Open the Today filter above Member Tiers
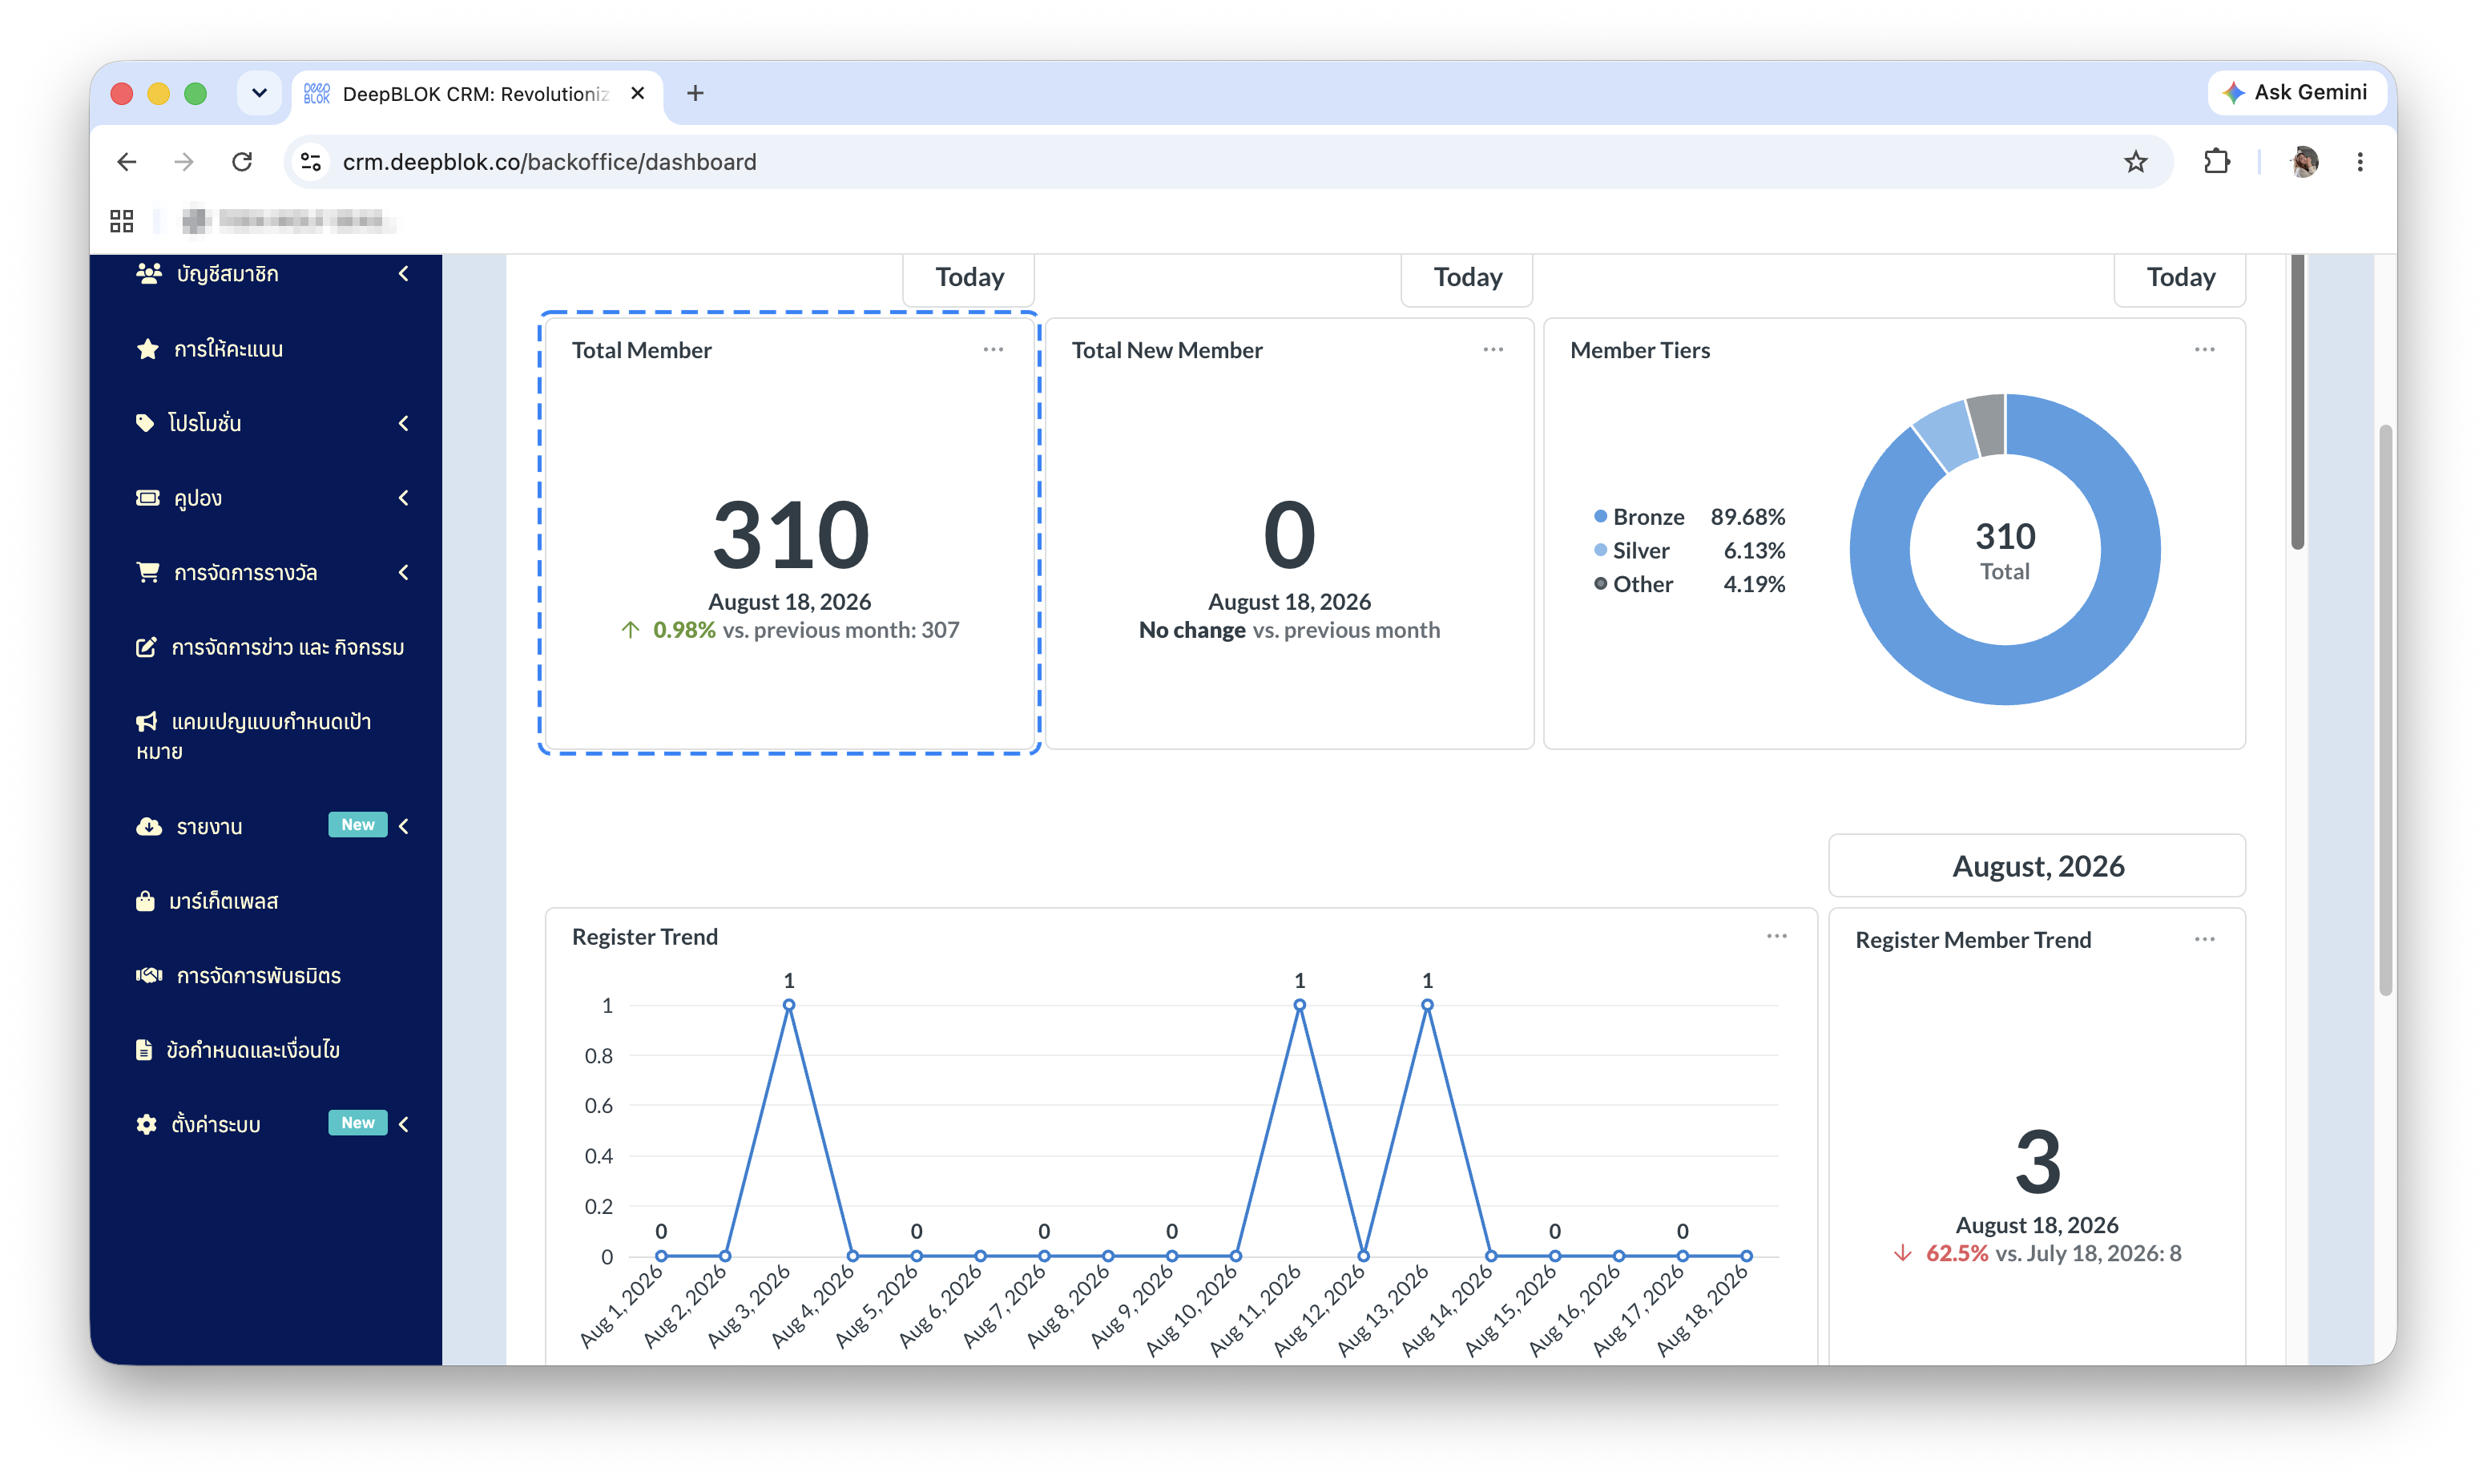This screenshot has height=1484, width=2487. point(2180,277)
